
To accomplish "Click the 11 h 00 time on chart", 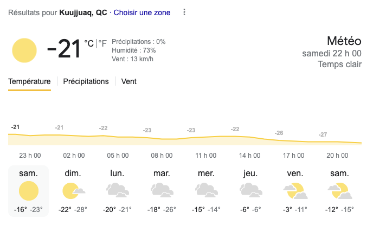I will 205,155.
